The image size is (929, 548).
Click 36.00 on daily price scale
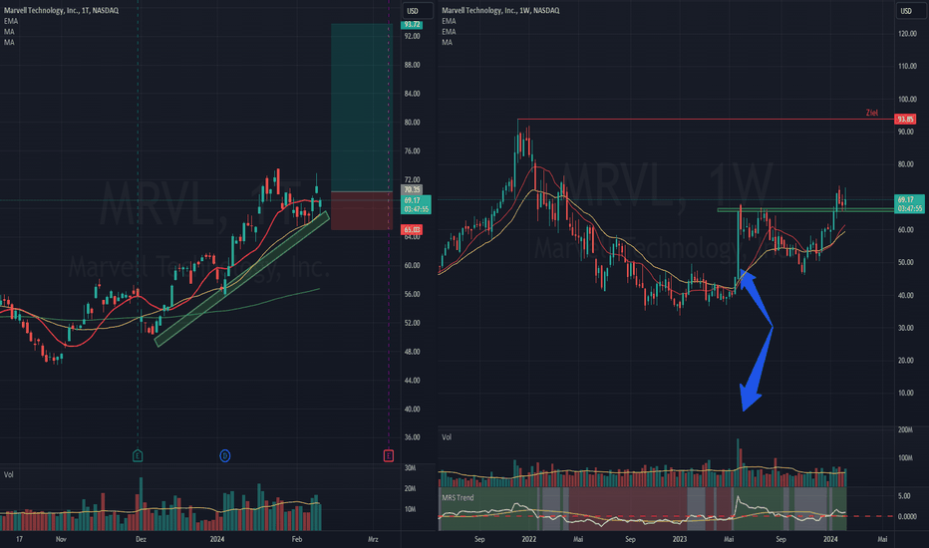tap(412, 437)
